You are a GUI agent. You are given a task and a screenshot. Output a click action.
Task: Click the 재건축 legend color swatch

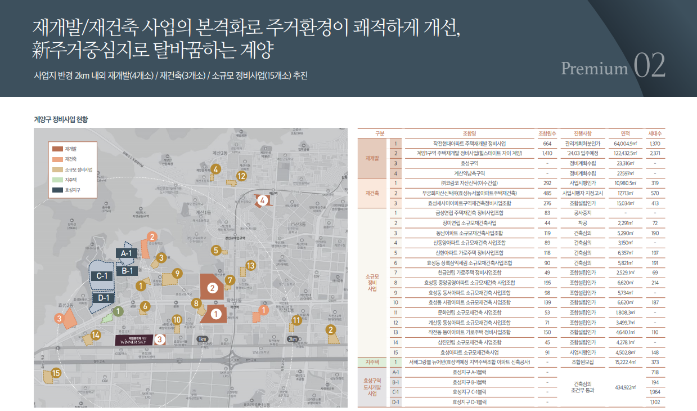click(57, 158)
